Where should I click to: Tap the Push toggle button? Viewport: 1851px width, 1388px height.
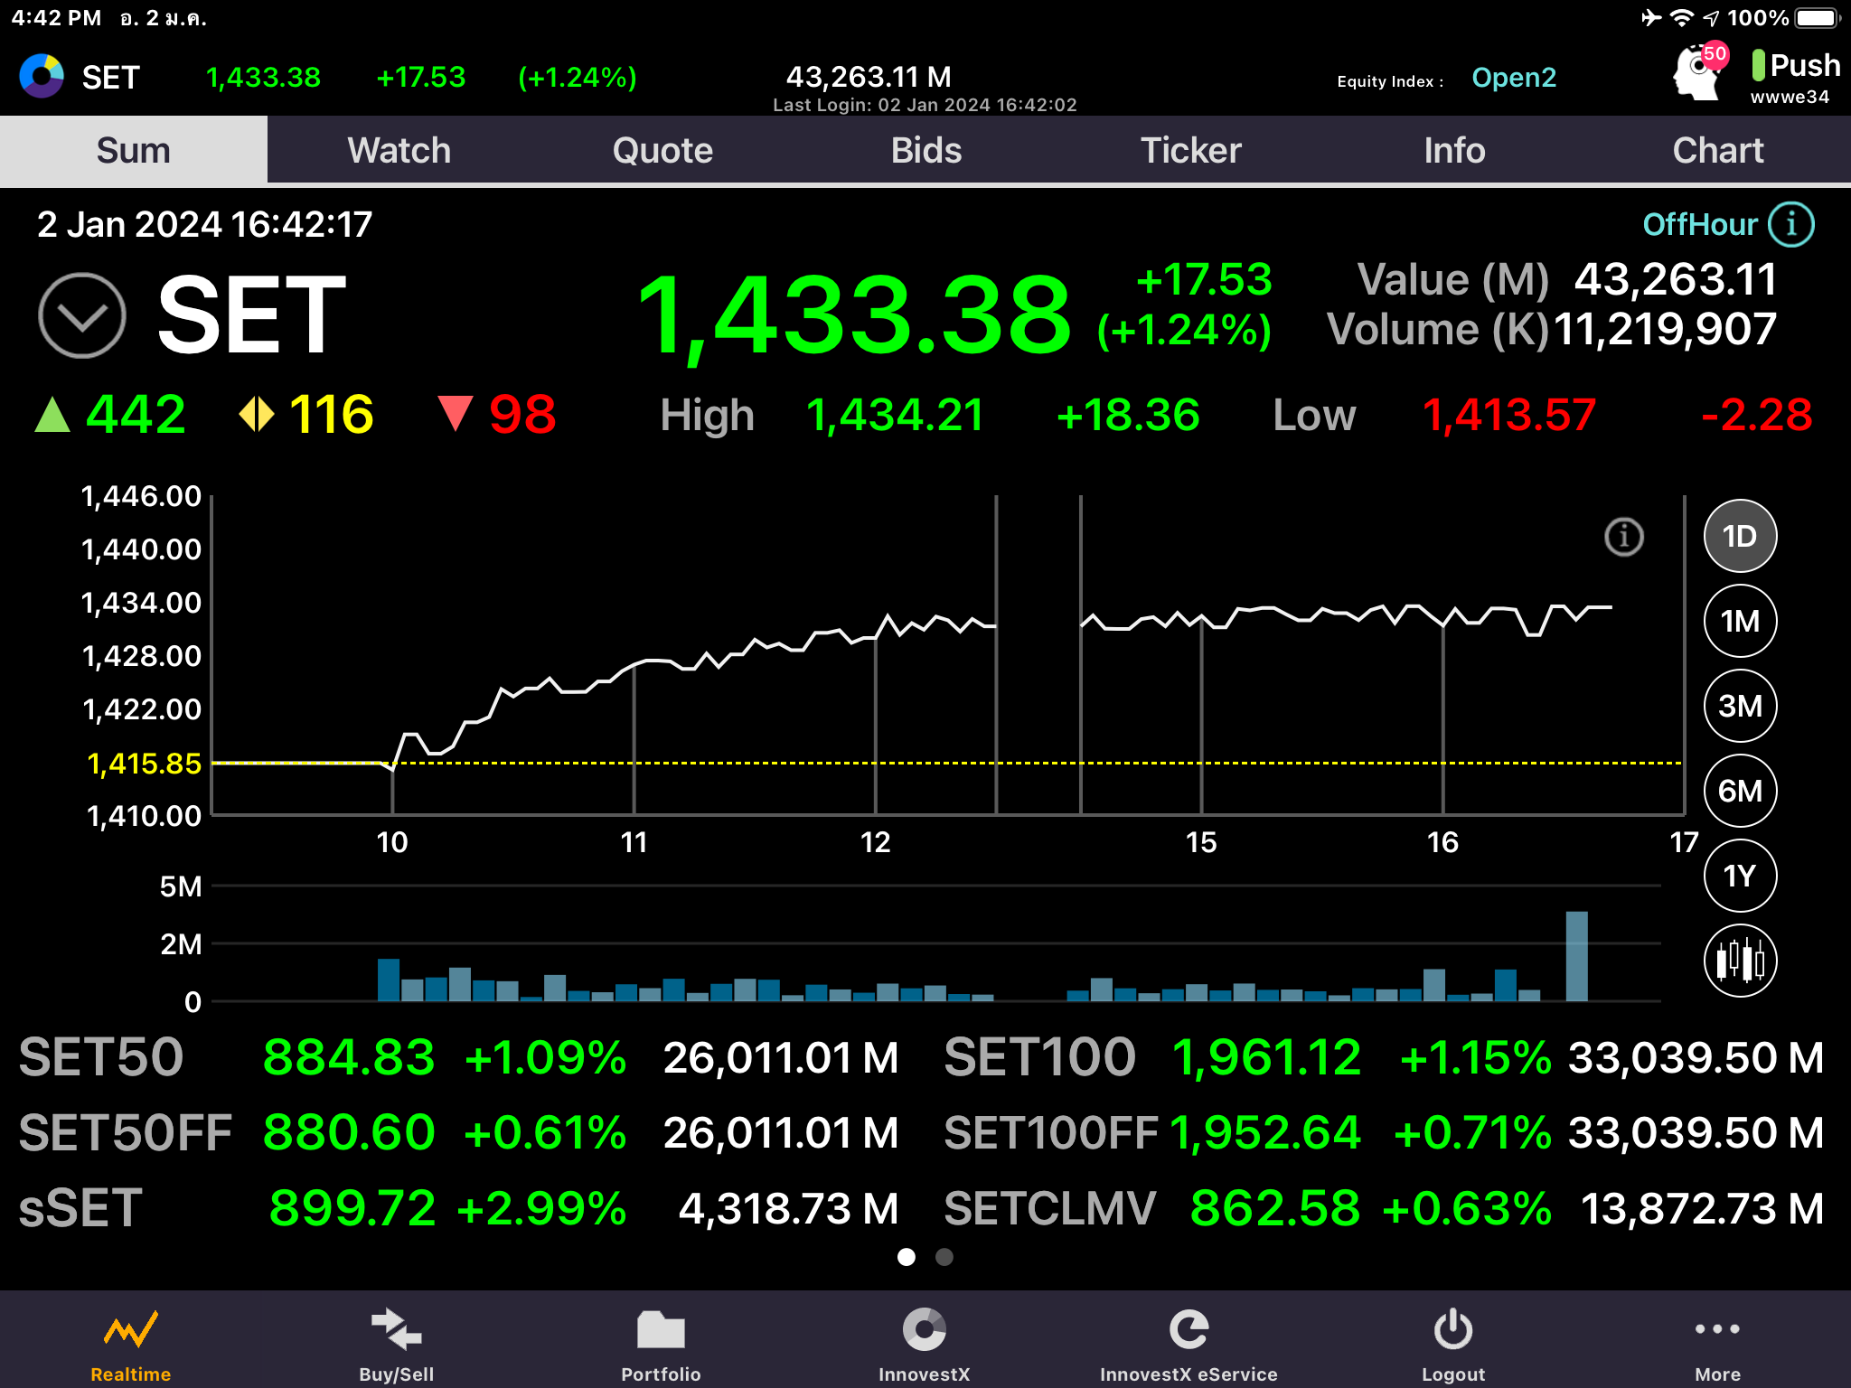tap(1793, 66)
